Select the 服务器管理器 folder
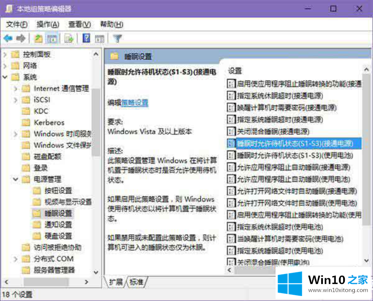Viewport: 373px width, 301px height. [48, 270]
